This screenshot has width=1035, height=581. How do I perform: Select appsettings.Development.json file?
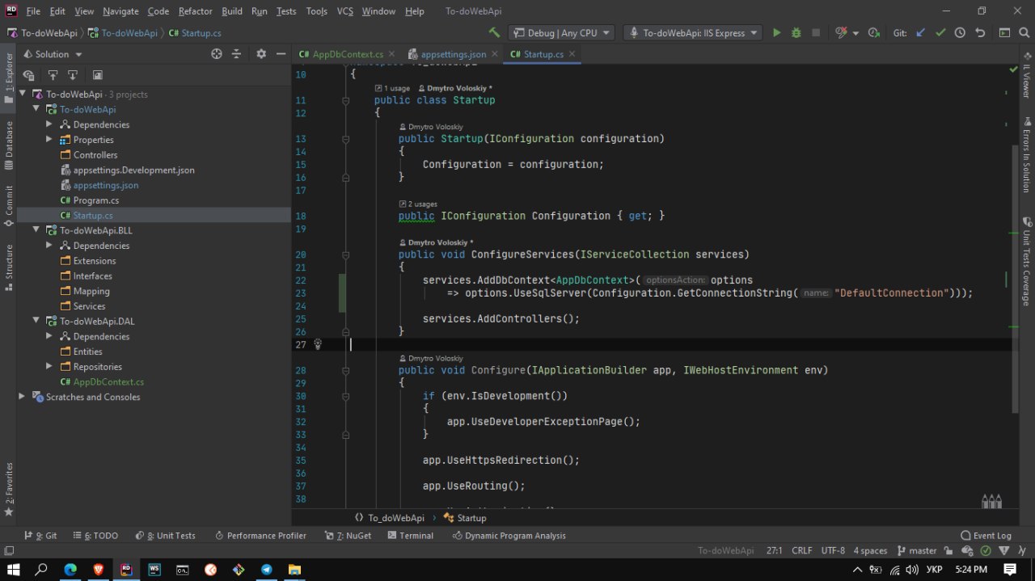tap(133, 170)
